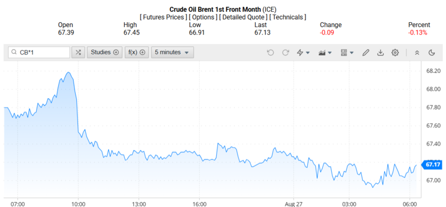Expand the dropdown arrow beside lightning icon
This screenshot has height=207, width=446.
tap(308, 53)
